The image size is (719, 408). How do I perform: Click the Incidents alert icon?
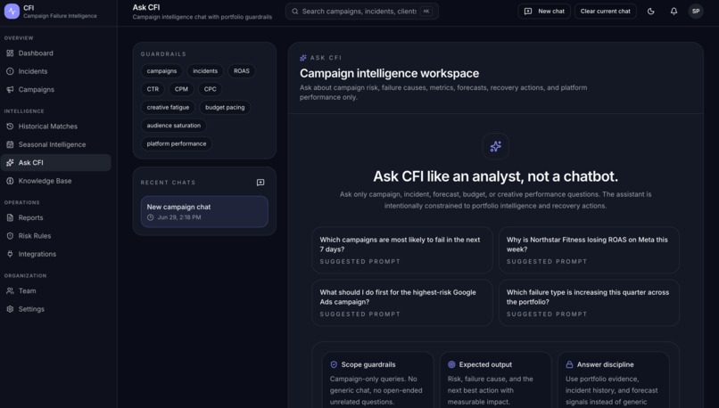(10, 71)
